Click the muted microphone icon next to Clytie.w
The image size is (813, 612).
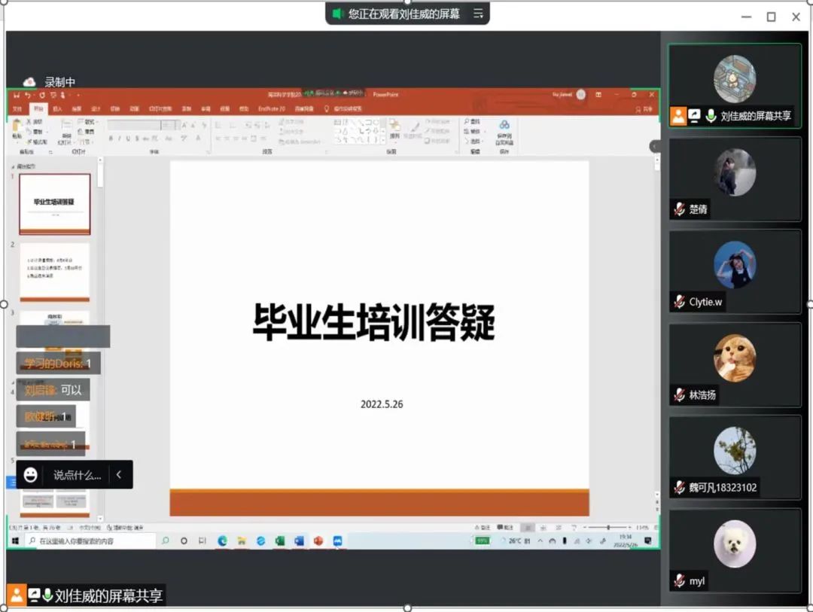click(679, 302)
